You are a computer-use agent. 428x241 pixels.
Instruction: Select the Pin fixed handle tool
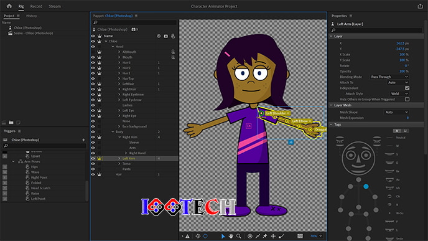pyautogui.click(x=265, y=236)
